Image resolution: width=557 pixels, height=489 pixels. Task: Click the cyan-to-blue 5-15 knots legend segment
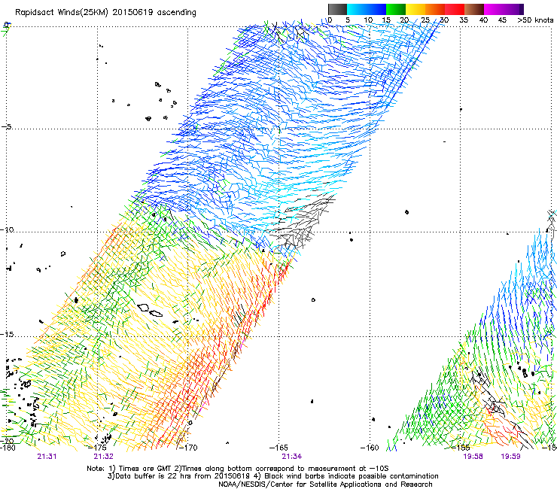point(367,9)
